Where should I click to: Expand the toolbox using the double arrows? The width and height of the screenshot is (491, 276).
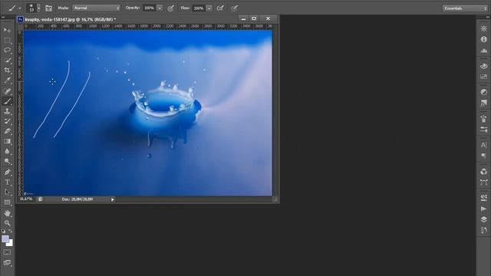pyautogui.click(x=3, y=18)
